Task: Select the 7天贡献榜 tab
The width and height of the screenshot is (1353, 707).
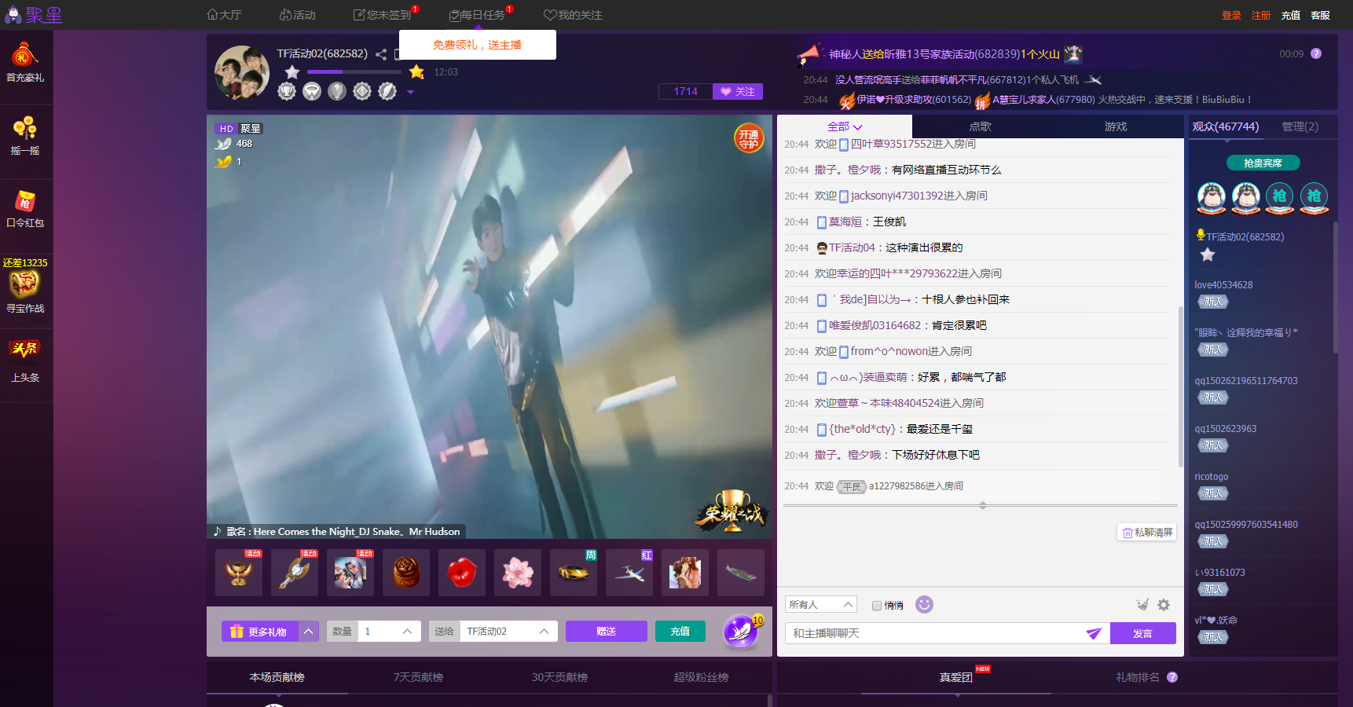Action: [418, 677]
